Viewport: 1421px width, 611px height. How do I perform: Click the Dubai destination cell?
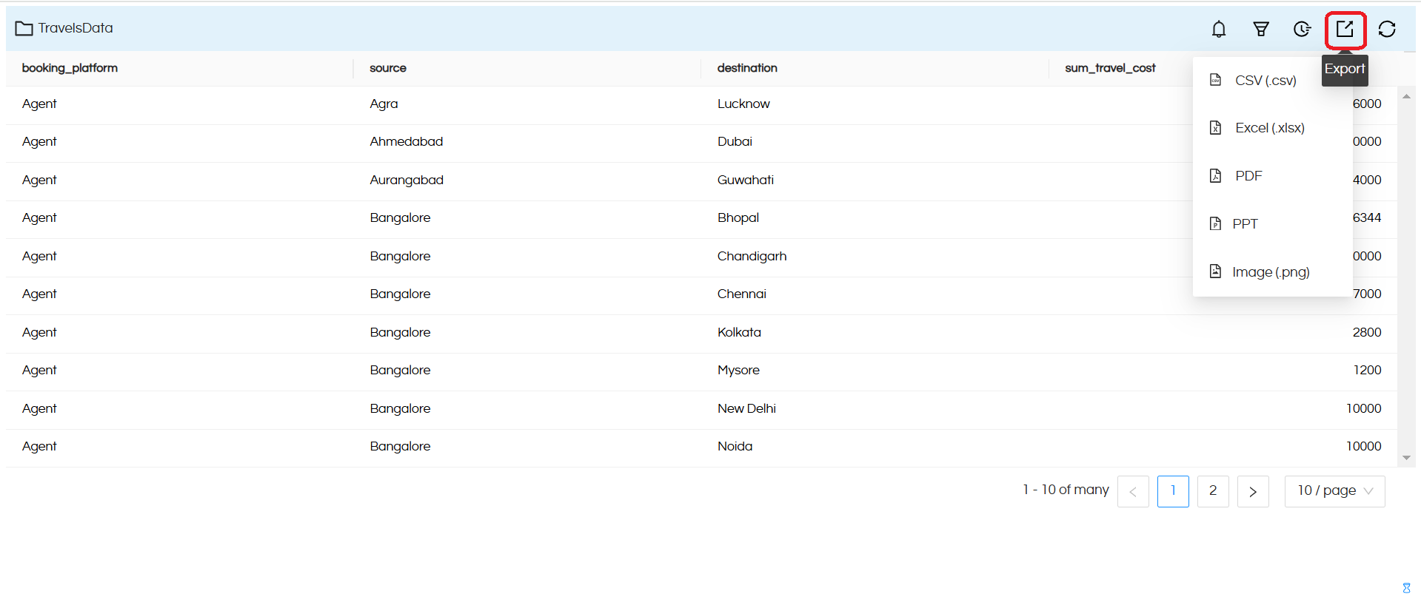tap(735, 141)
